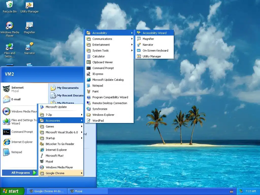
Task: Click the WordPad icon
Action: coord(89,121)
